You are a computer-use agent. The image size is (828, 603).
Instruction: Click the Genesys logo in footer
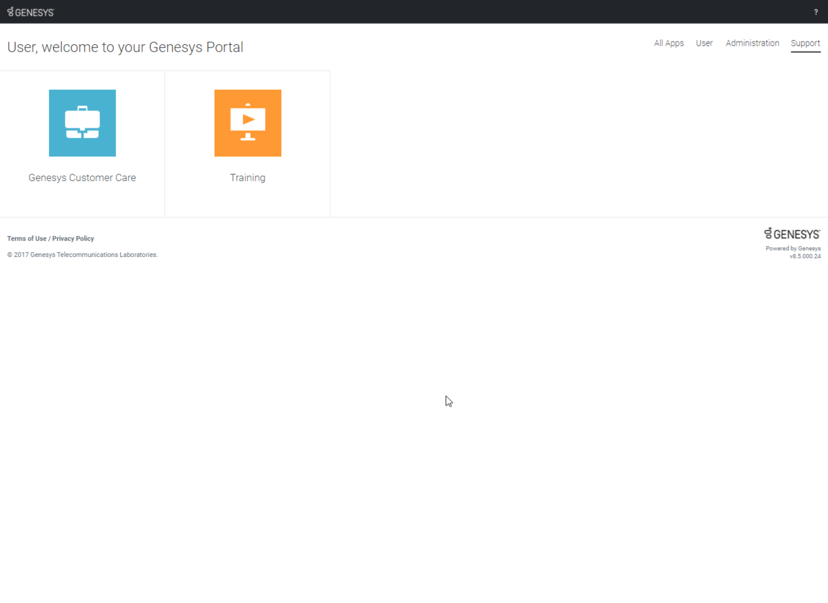click(x=792, y=233)
